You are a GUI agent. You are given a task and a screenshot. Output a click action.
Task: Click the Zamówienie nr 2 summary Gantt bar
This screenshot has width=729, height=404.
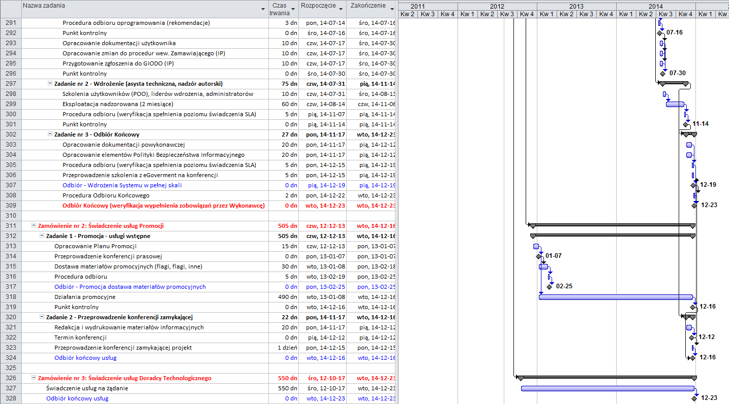coord(612,225)
